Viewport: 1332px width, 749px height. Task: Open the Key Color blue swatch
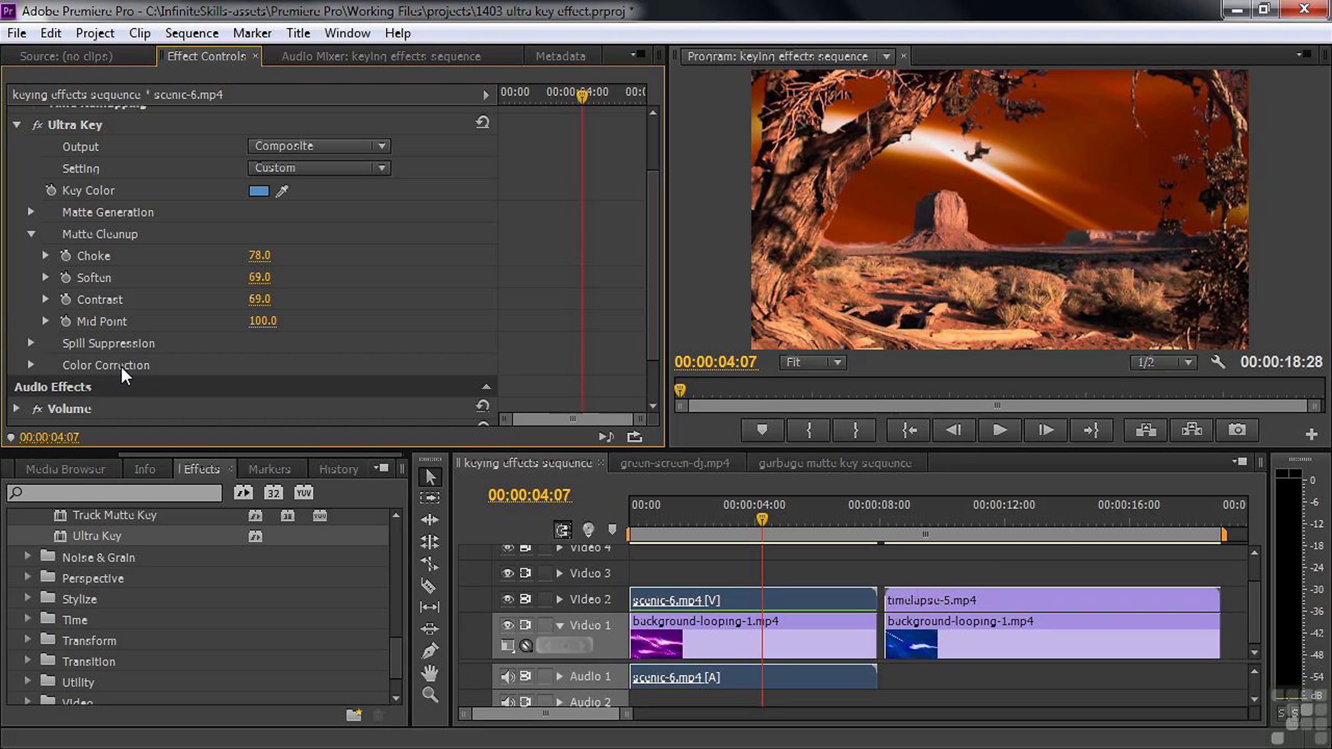pyautogui.click(x=258, y=191)
